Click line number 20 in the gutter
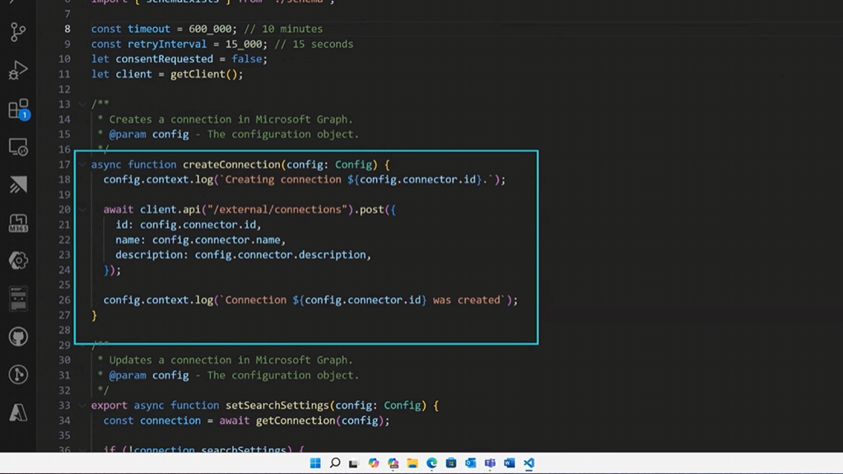Viewport: 843px width, 474px height. (64, 210)
